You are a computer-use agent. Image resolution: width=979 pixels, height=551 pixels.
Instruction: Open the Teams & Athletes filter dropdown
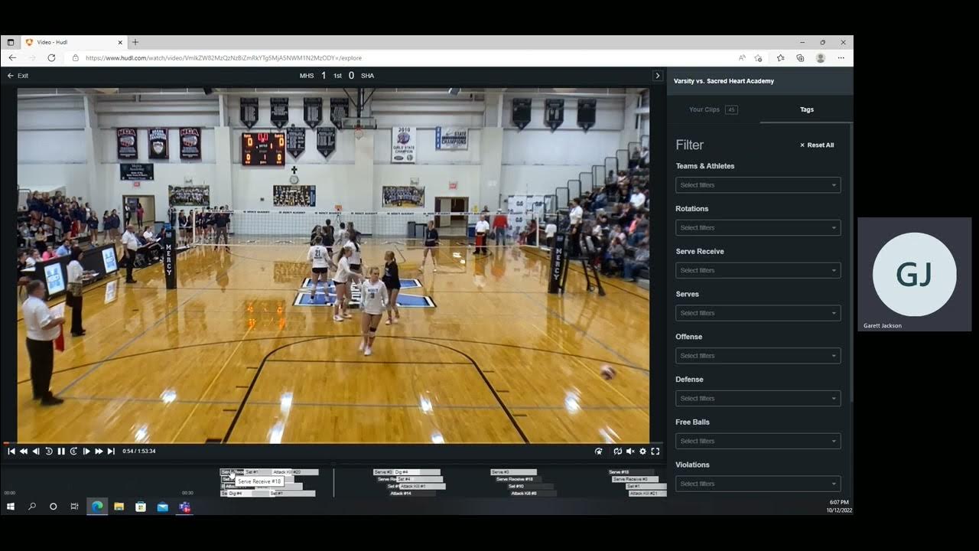758,185
